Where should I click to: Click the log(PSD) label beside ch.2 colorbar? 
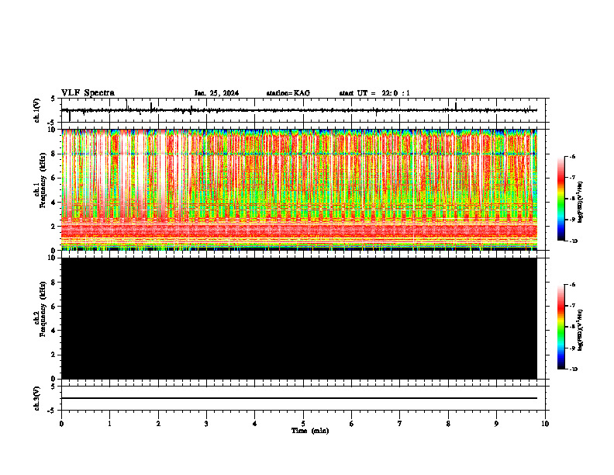point(581,330)
